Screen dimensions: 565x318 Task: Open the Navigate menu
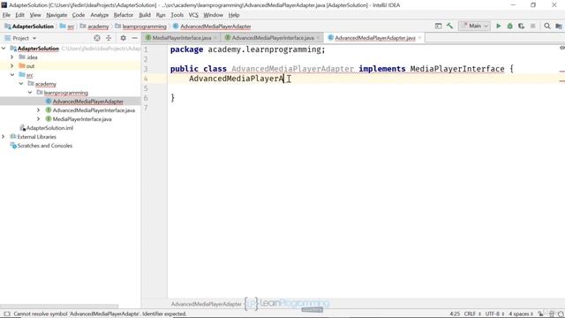tap(56, 15)
